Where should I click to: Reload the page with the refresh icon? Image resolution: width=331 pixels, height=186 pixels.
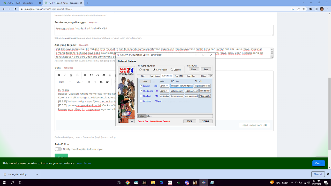(15, 9)
